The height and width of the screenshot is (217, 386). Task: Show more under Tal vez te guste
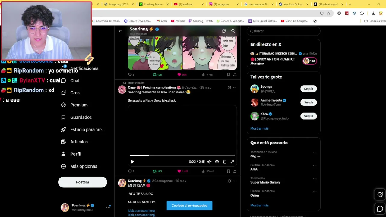point(259,128)
